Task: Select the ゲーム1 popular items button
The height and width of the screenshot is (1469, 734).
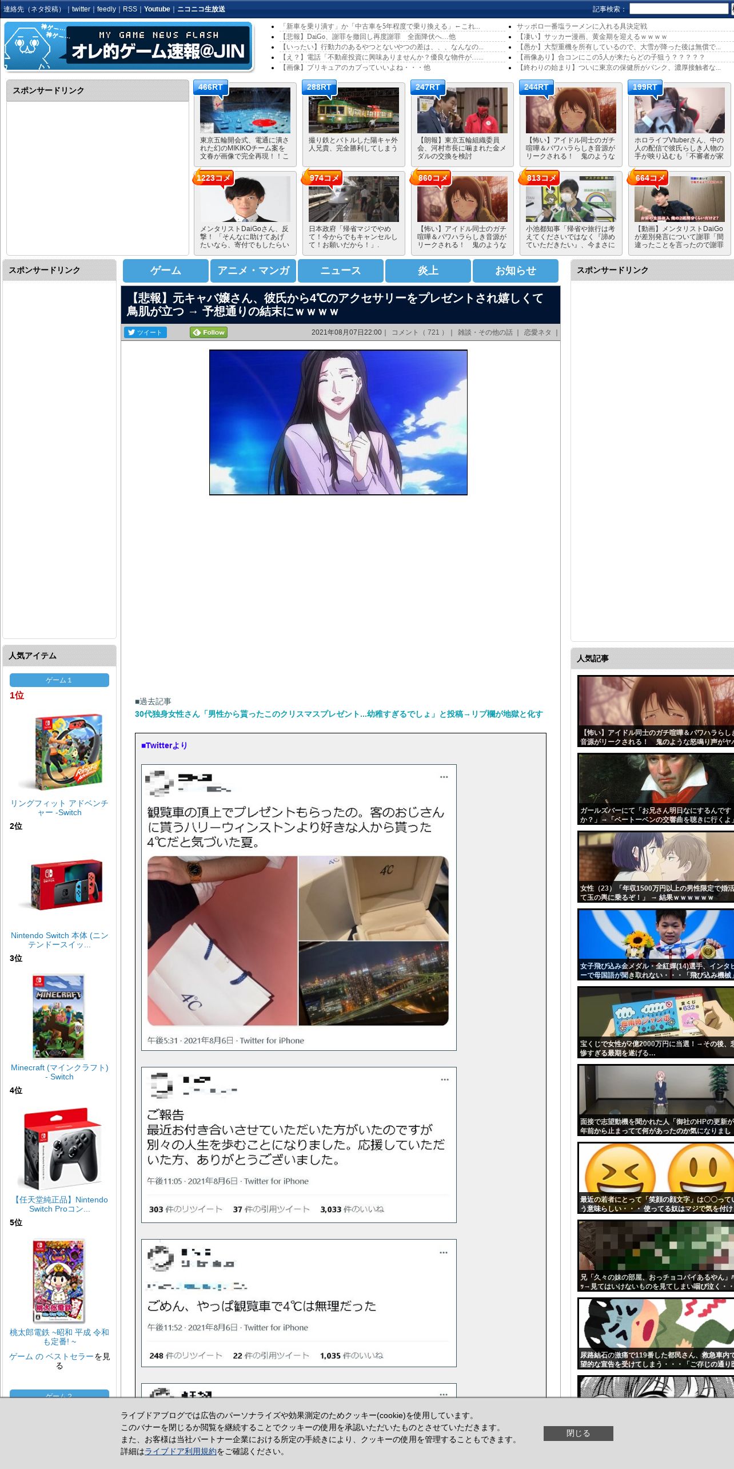Action: coord(59,680)
